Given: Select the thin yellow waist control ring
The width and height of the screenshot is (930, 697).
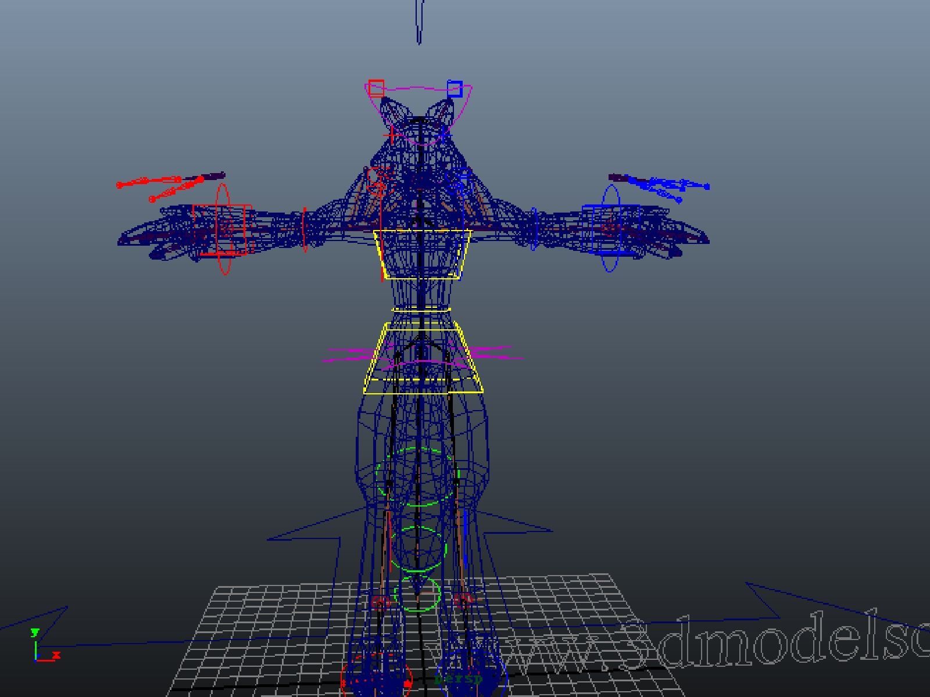Looking at the screenshot, I should point(421,310).
